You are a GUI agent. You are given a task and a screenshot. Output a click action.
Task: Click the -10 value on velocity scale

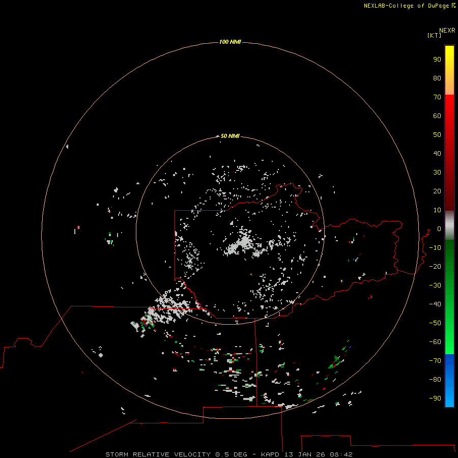pos(435,248)
